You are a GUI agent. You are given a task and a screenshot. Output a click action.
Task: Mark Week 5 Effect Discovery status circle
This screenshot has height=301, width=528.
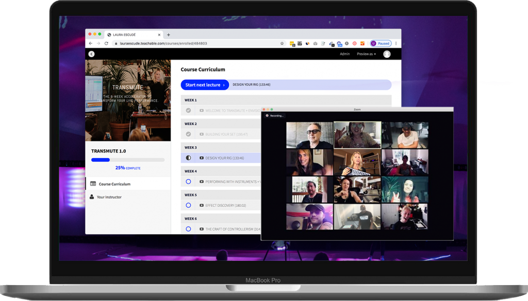pos(188,205)
